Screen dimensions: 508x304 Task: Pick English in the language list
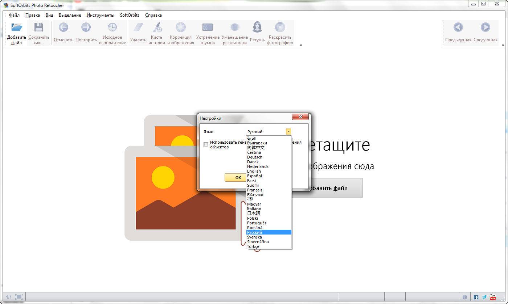click(269, 171)
